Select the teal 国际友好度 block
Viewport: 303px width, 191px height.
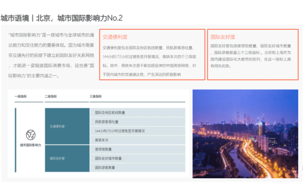click(68, 159)
